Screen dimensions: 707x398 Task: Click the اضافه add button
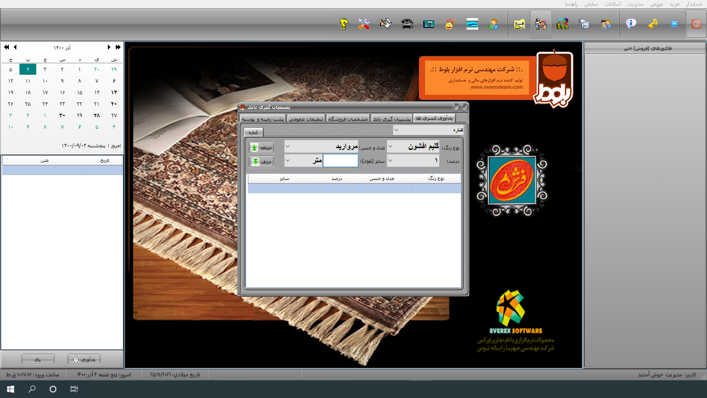click(261, 148)
